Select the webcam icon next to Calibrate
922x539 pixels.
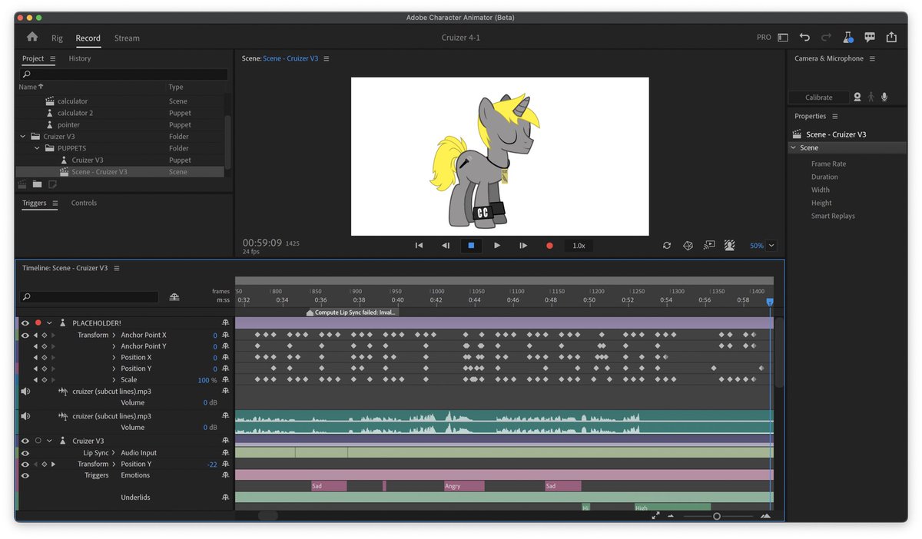tap(857, 98)
